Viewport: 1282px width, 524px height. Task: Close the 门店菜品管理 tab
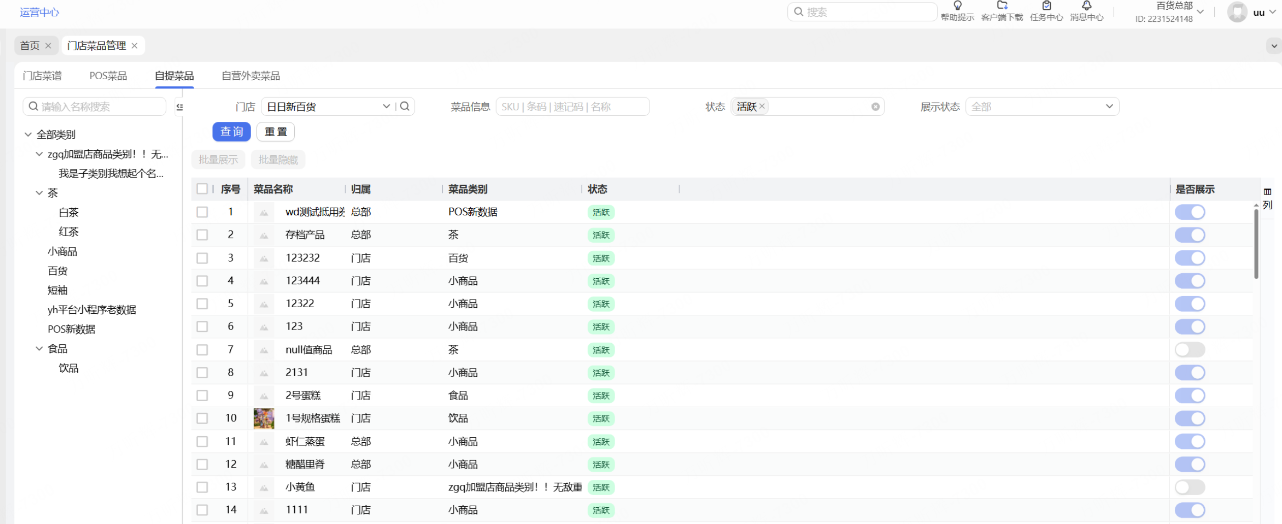tap(134, 46)
